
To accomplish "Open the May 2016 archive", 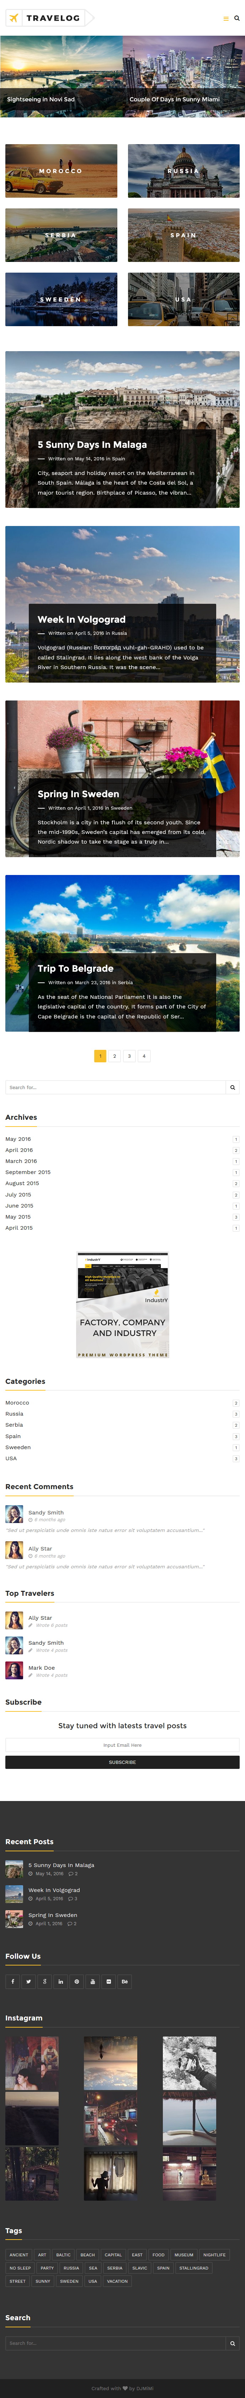I will (18, 1139).
